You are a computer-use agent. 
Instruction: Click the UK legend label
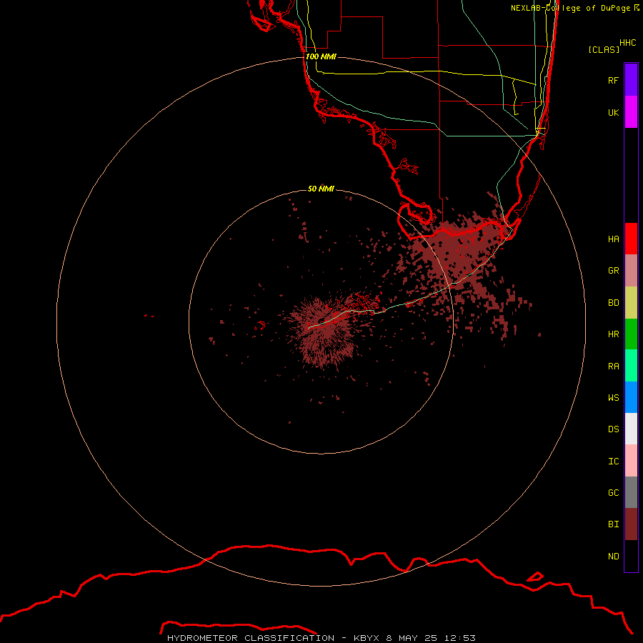click(x=614, y=112)
